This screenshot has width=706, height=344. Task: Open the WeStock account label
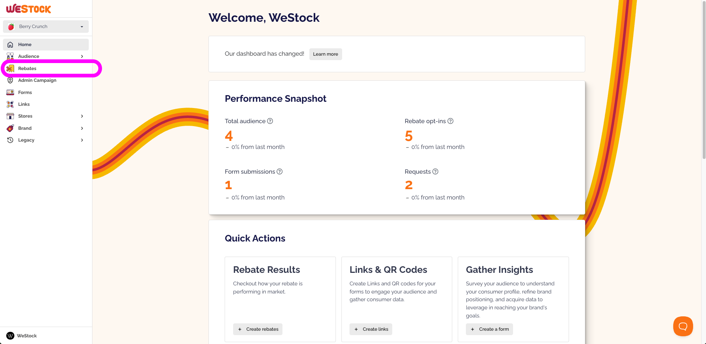pos(27,336)
